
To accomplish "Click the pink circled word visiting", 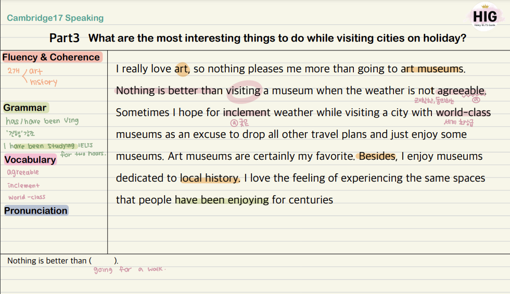I will point(244,91).
